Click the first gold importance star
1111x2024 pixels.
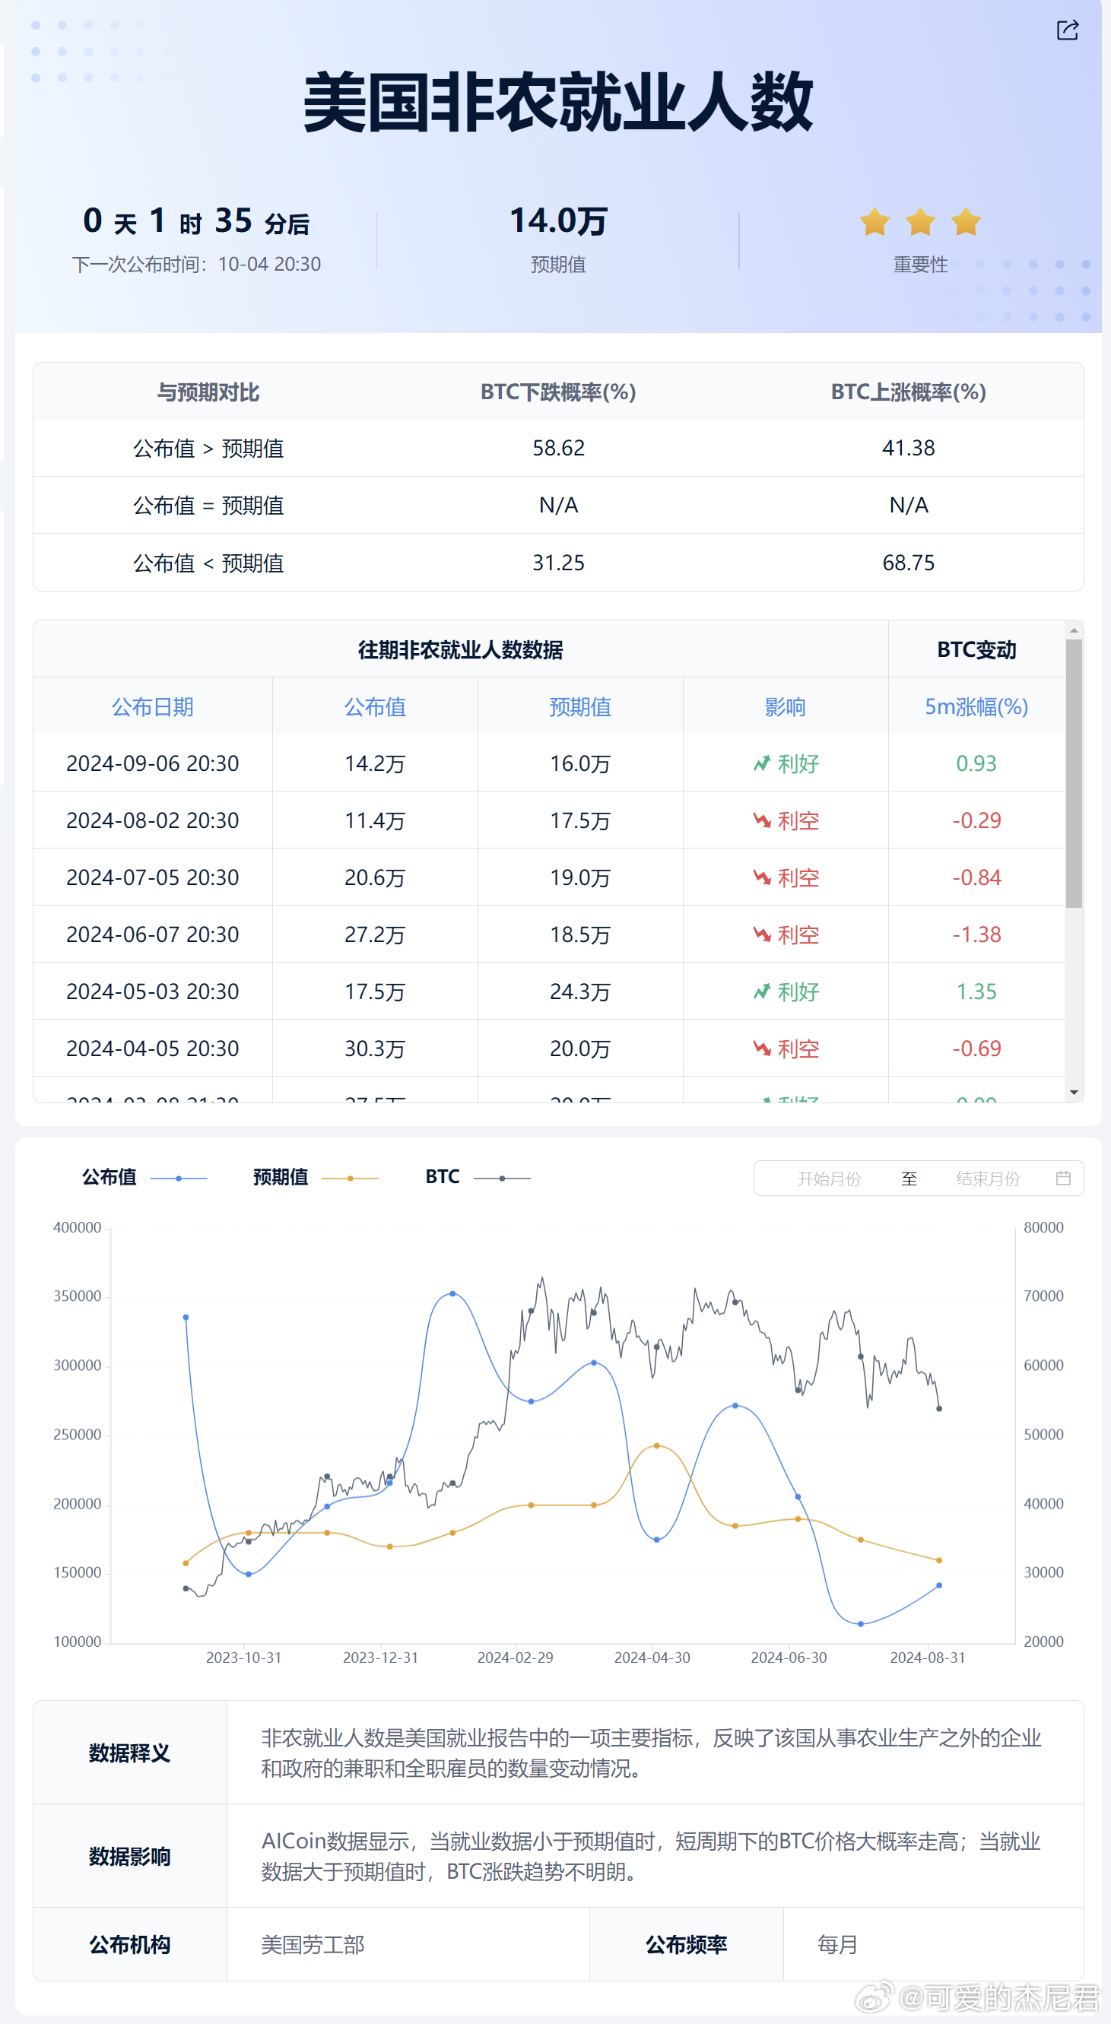[874, 222]
